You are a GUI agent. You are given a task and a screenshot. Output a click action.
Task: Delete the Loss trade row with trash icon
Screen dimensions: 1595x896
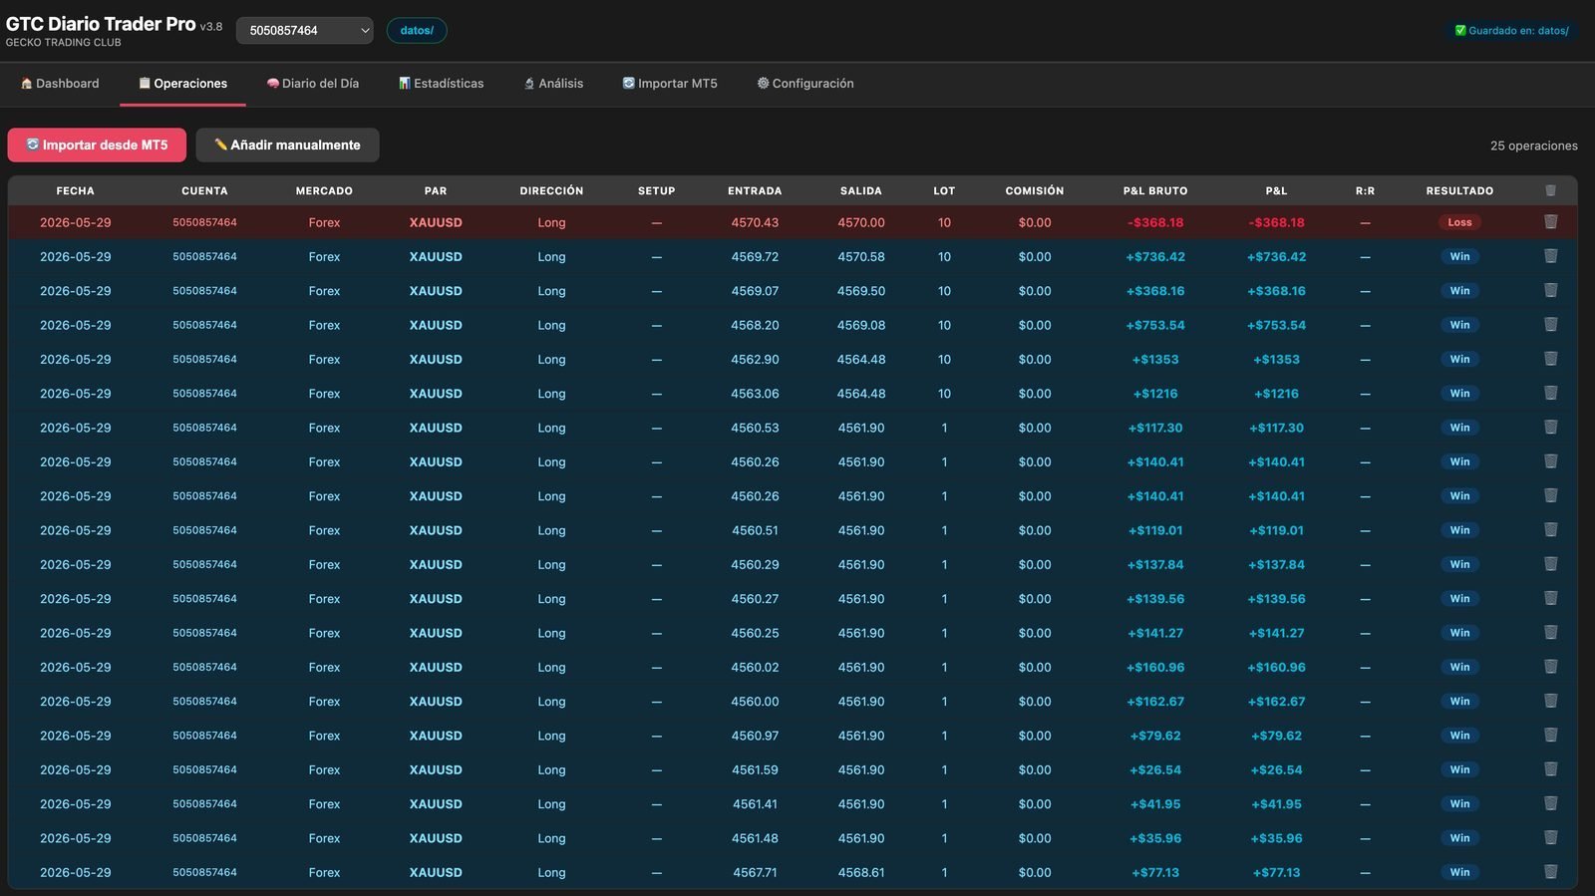pyautogui.click(x=1550, y=222)
